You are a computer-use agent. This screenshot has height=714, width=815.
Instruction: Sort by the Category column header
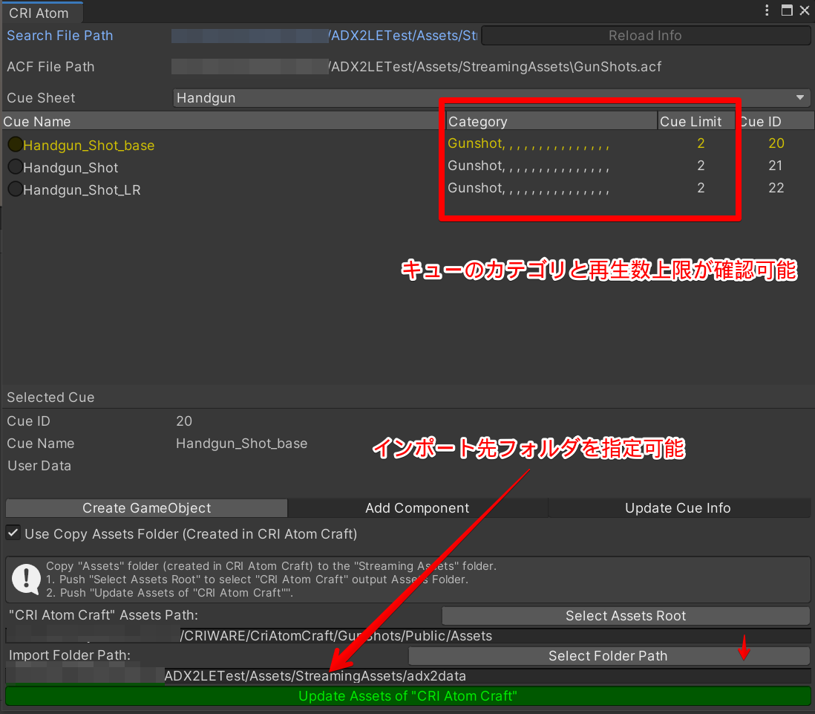click(x=551, y=121)
